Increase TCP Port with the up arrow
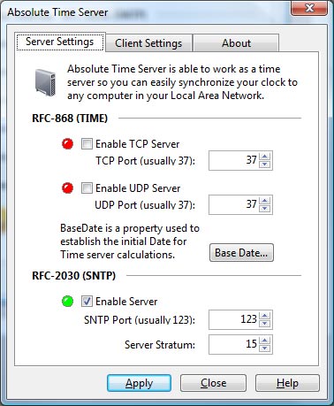Image resolution: width=334 pixels, height=406 pixels. tap(264, 157)
